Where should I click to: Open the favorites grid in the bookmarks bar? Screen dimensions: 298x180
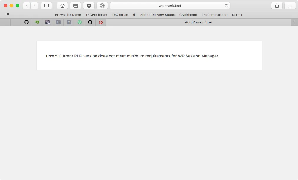tap(6, 15)
